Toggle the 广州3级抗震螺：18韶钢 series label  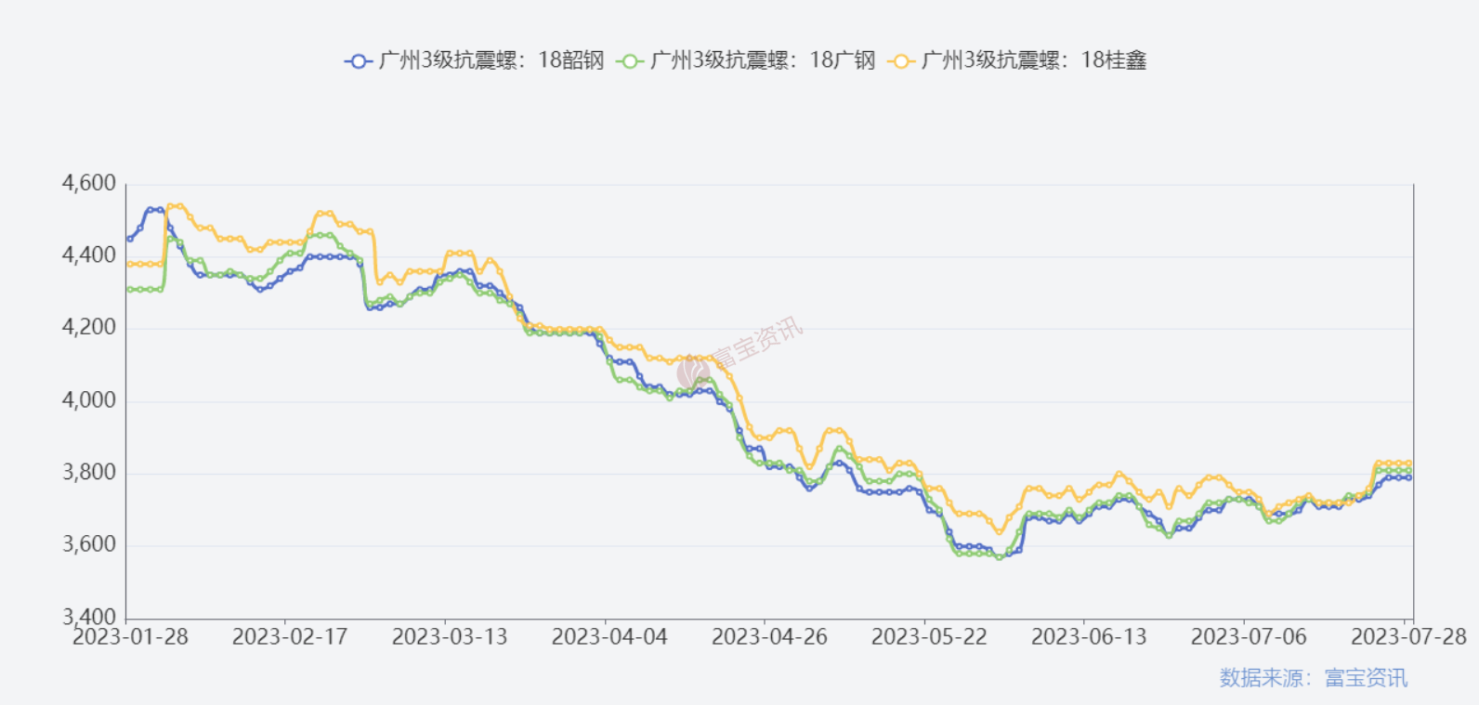click(491, 61)
